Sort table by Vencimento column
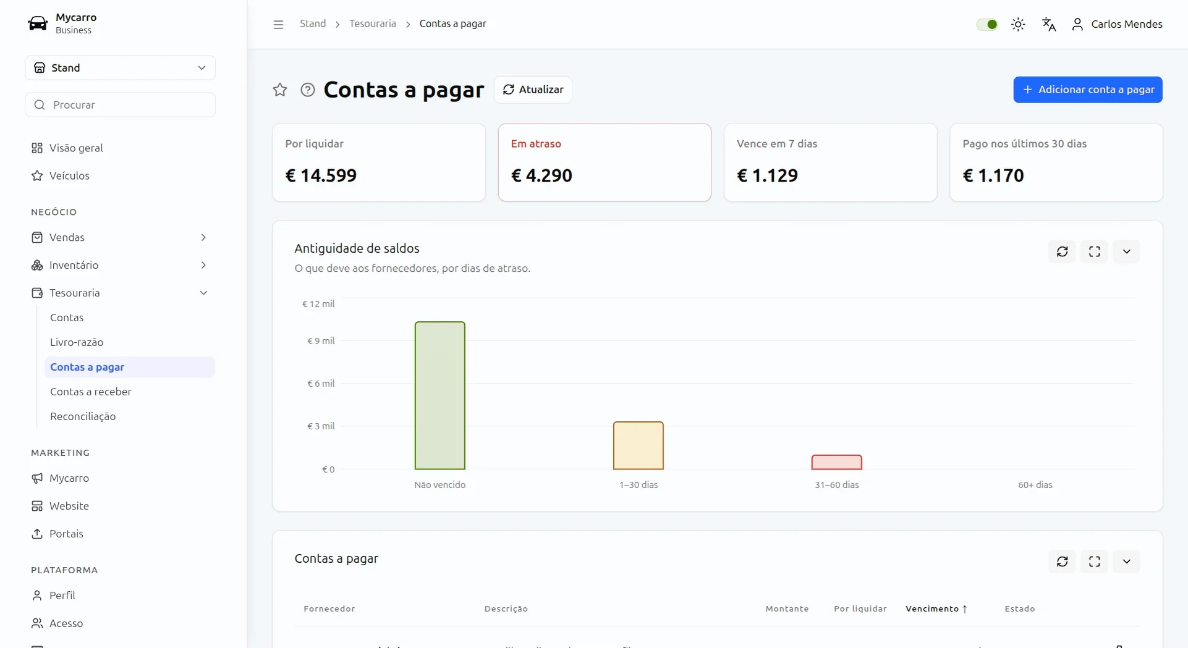The image size is (1188, 648). 936,608
